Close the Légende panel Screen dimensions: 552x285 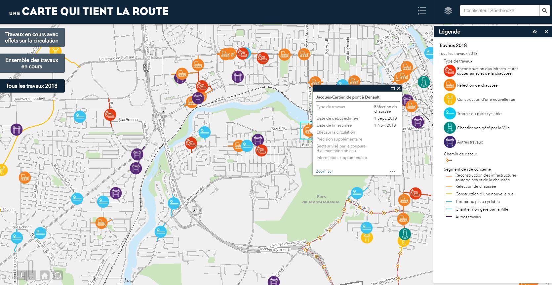[x=546, y=32]
